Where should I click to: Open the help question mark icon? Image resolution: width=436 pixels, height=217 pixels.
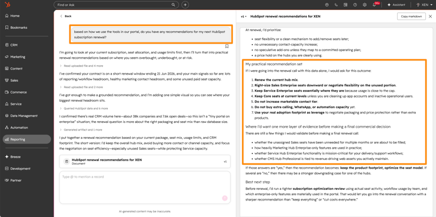[355, 5]
